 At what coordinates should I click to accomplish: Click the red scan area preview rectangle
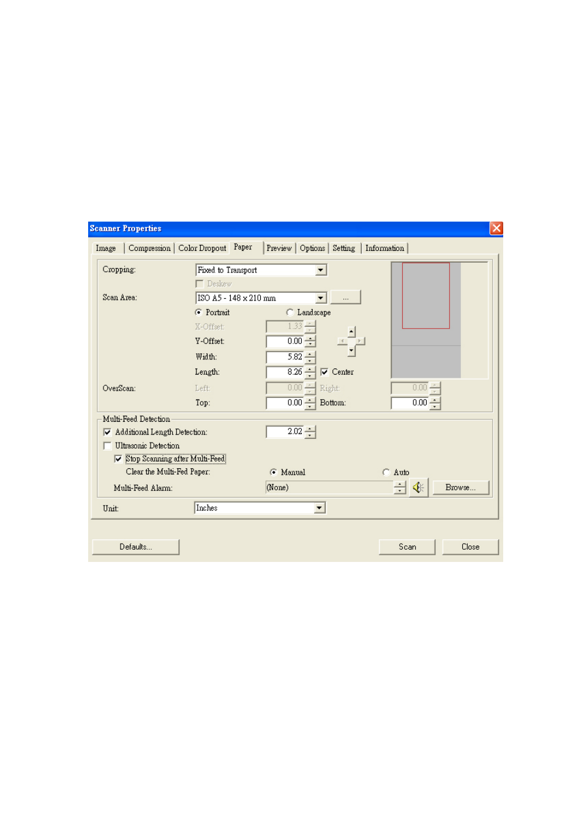point(426,296)
